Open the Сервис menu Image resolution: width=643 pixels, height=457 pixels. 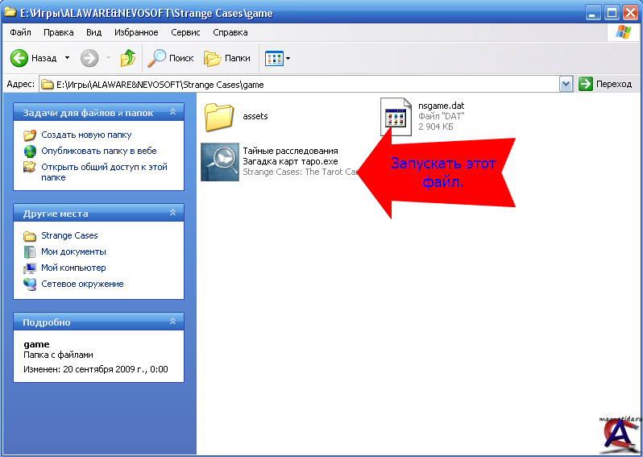pyautogui.click(x=185, y=32)
